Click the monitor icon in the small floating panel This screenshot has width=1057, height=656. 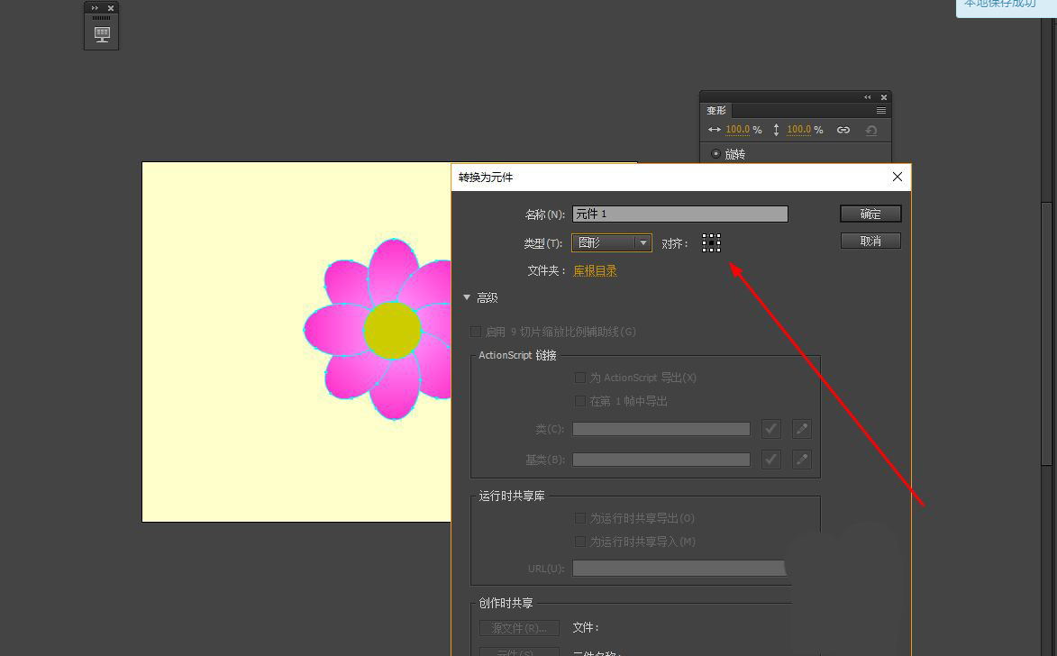click(102, 34)
